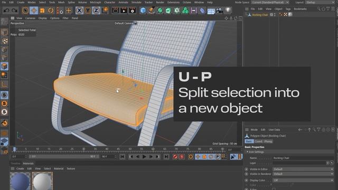The height and width of the screenshot is (190, 338).
Task: Toggle the coordinate system icon
Action: (105, 11)
